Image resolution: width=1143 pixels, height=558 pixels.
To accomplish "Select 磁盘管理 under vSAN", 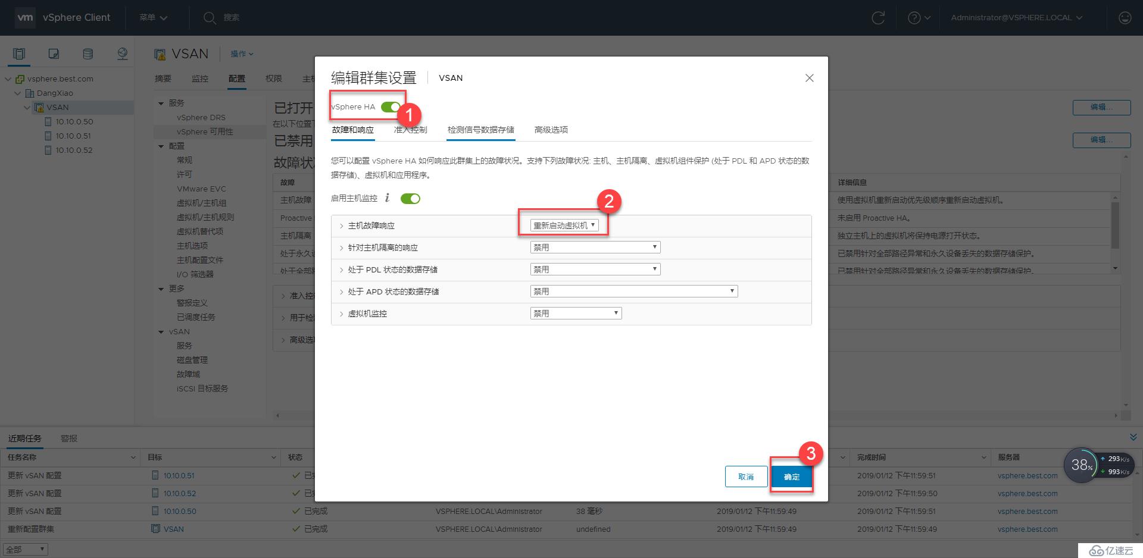I will pos(192,360).
